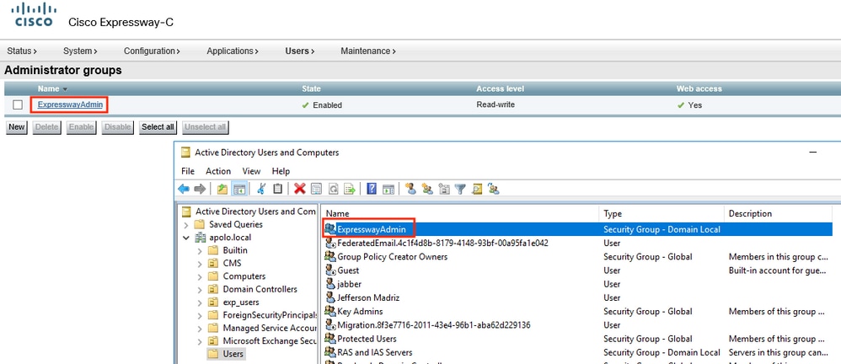Viewport: 841px width, 364px height.
Task: Refresh the Active Directory view
Action: (333, 189)
